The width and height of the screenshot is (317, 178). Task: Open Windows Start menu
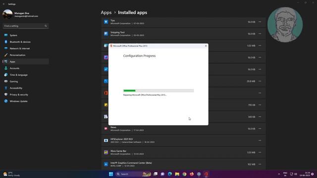111,174
